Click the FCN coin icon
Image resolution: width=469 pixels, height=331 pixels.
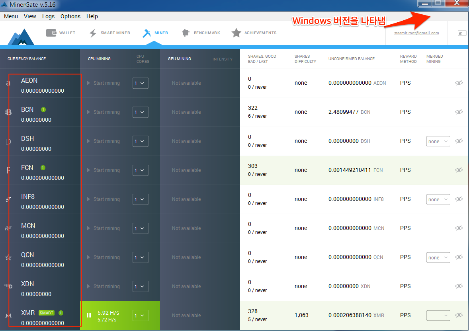(x=8, y=170)
